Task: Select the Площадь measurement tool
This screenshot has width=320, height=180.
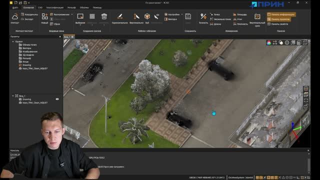Action: (240, 14)
